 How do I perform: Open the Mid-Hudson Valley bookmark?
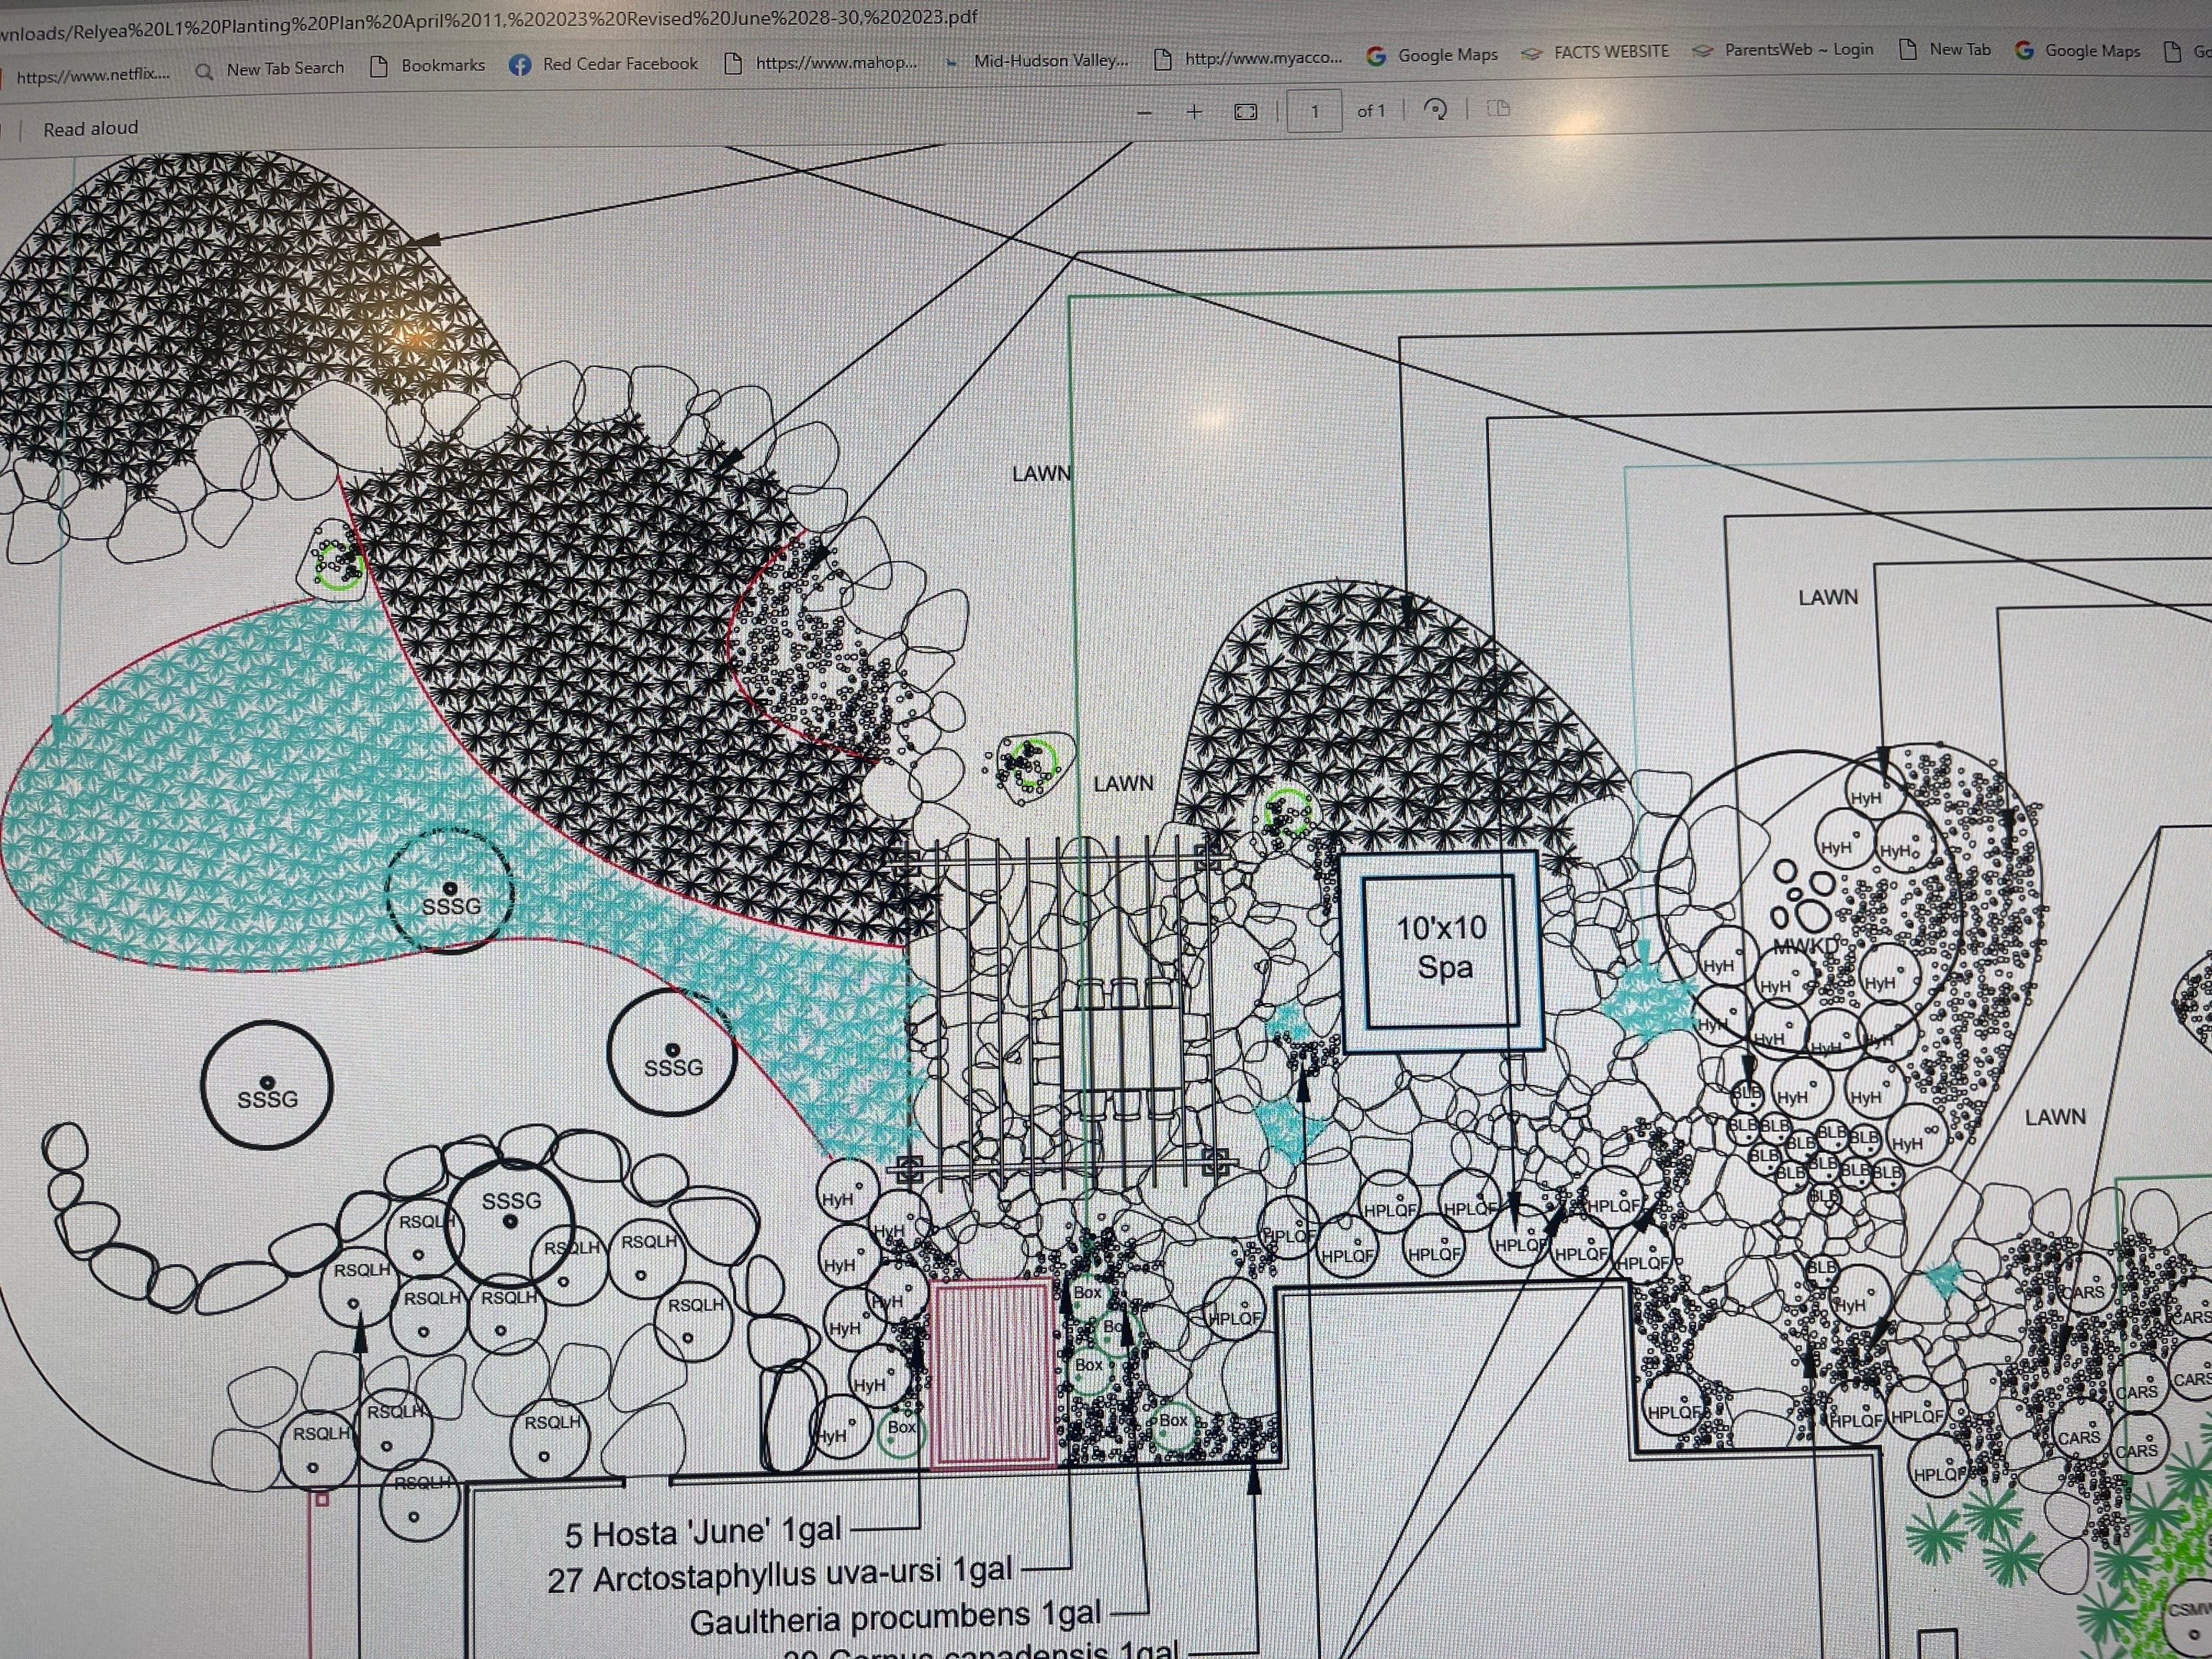click(x=1036, y=60)
